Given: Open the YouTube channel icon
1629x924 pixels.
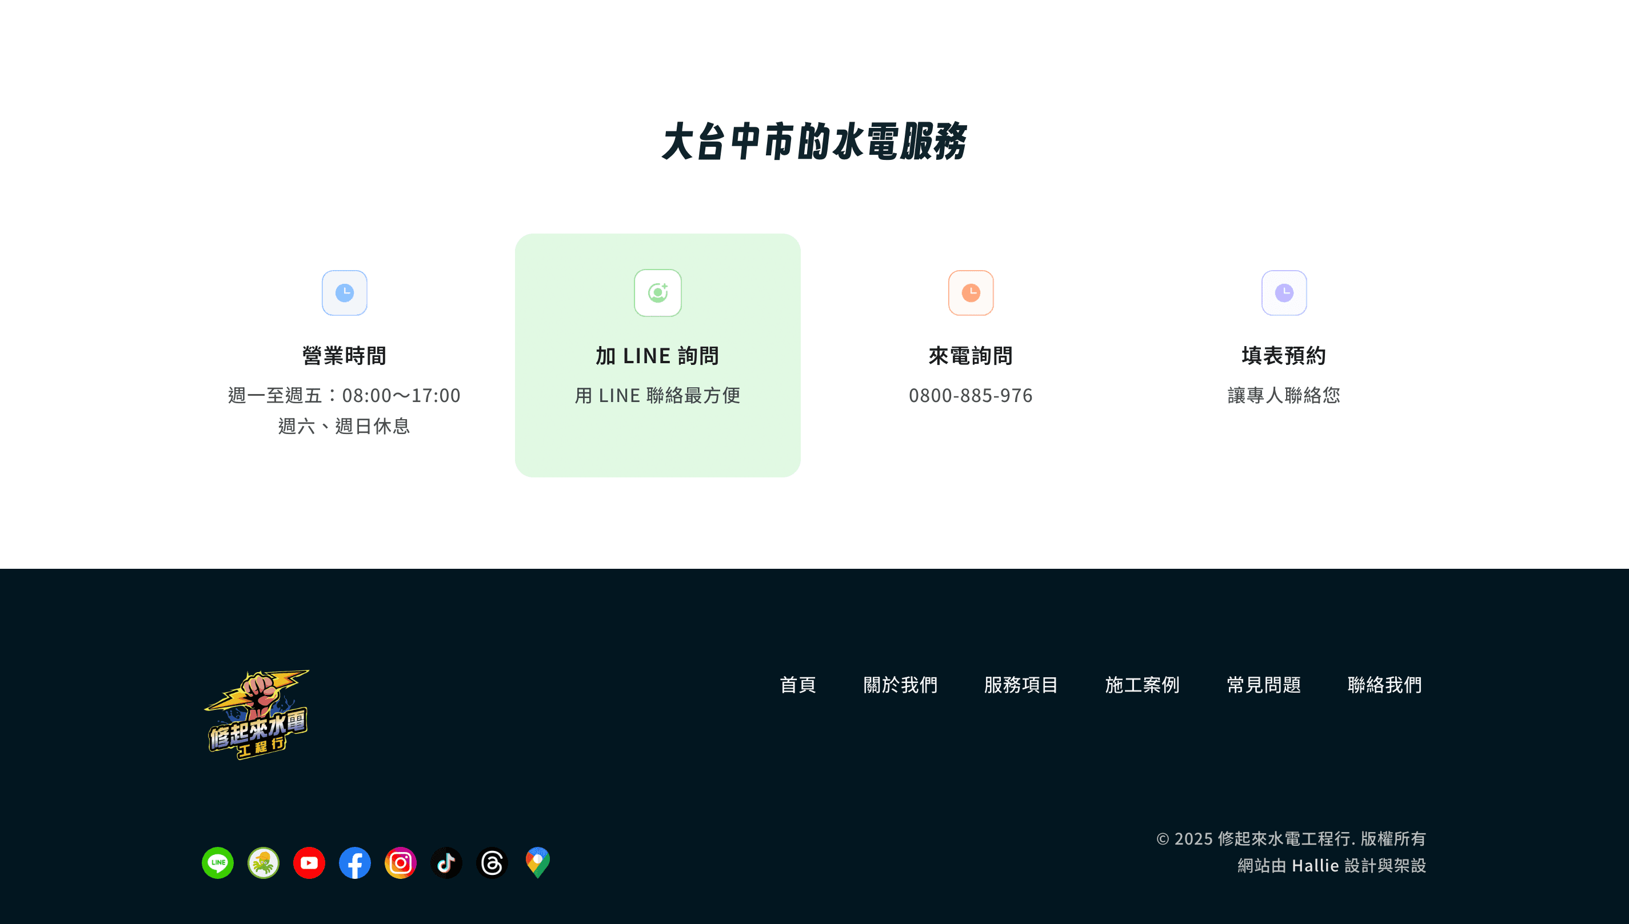Looking at the screenshot, I should pos(309,863).
